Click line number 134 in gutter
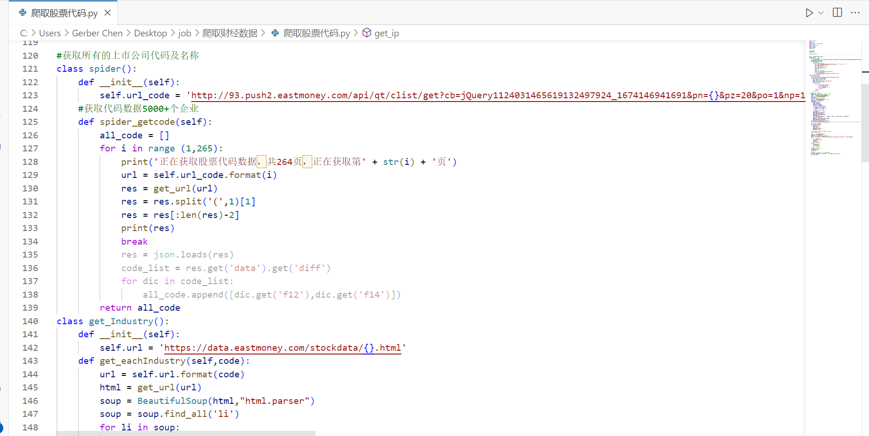 30,241
